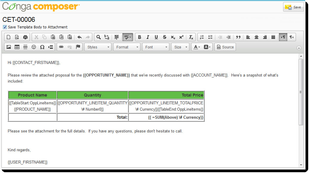Insert an image using the image icon

(x=9, y=47)
